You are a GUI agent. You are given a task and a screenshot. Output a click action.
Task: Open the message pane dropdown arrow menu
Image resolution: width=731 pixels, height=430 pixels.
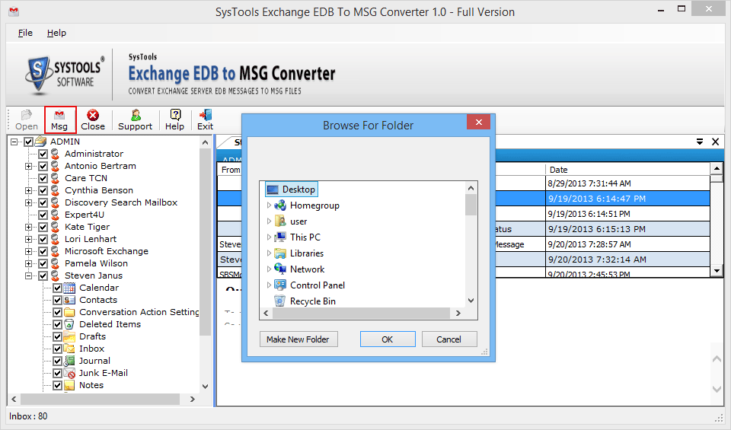tap(700, 142)
